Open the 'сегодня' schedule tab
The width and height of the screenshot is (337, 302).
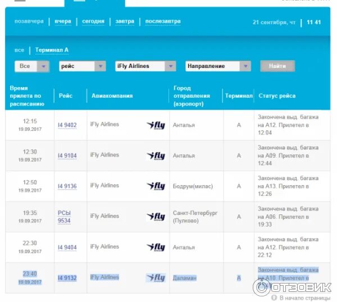pos(93,21)
